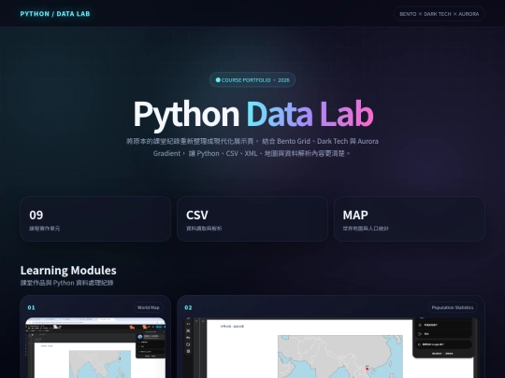
Task: Open the 09 course units card
Action: (x=95, y=219)
